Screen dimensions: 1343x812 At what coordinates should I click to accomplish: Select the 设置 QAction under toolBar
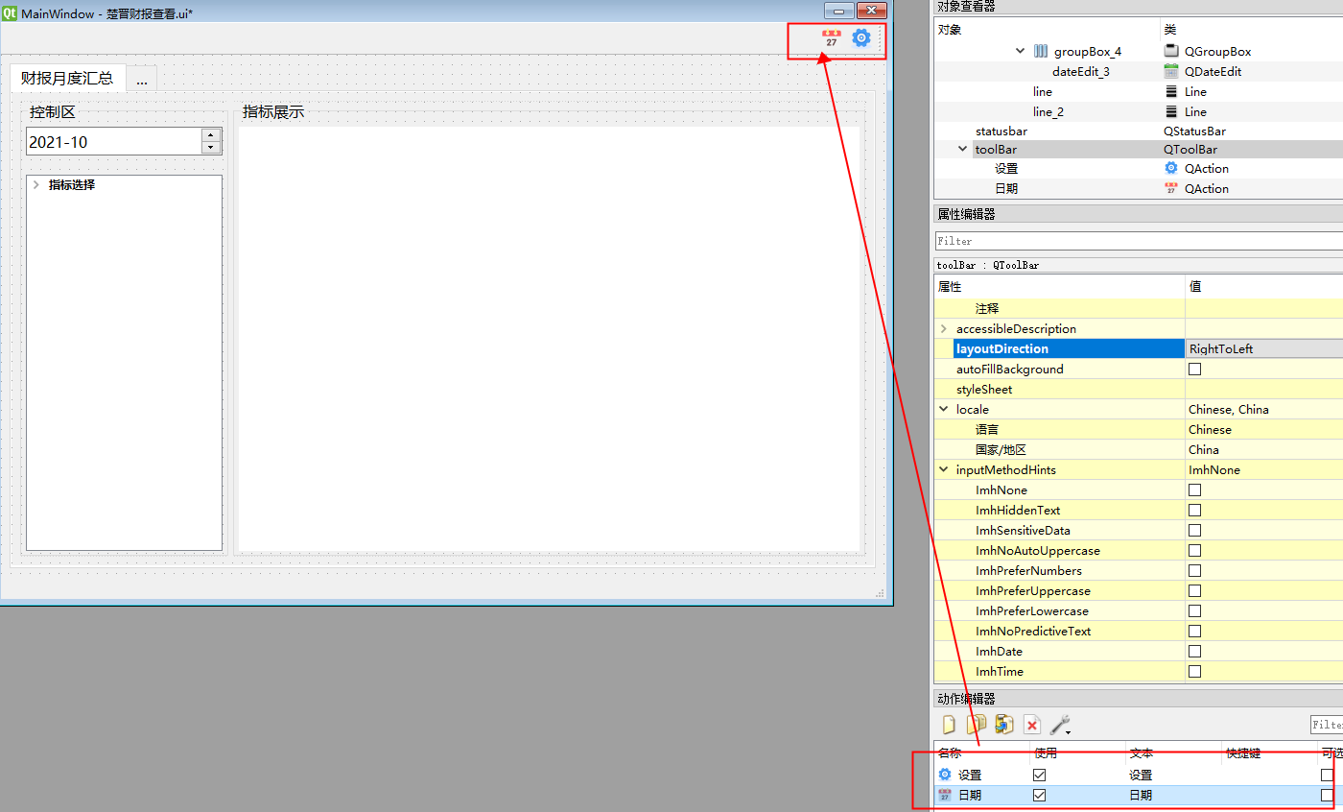tap(1139, 168)
